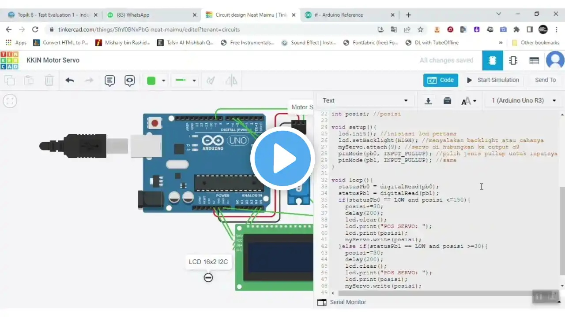Toggle the Code editor panel button
This screenshot has width=565, height=317.
441,80
